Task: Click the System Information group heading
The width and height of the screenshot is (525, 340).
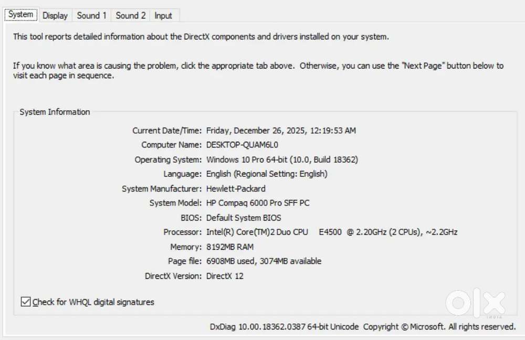Action: pyautogui.click(x=55, y=112)
